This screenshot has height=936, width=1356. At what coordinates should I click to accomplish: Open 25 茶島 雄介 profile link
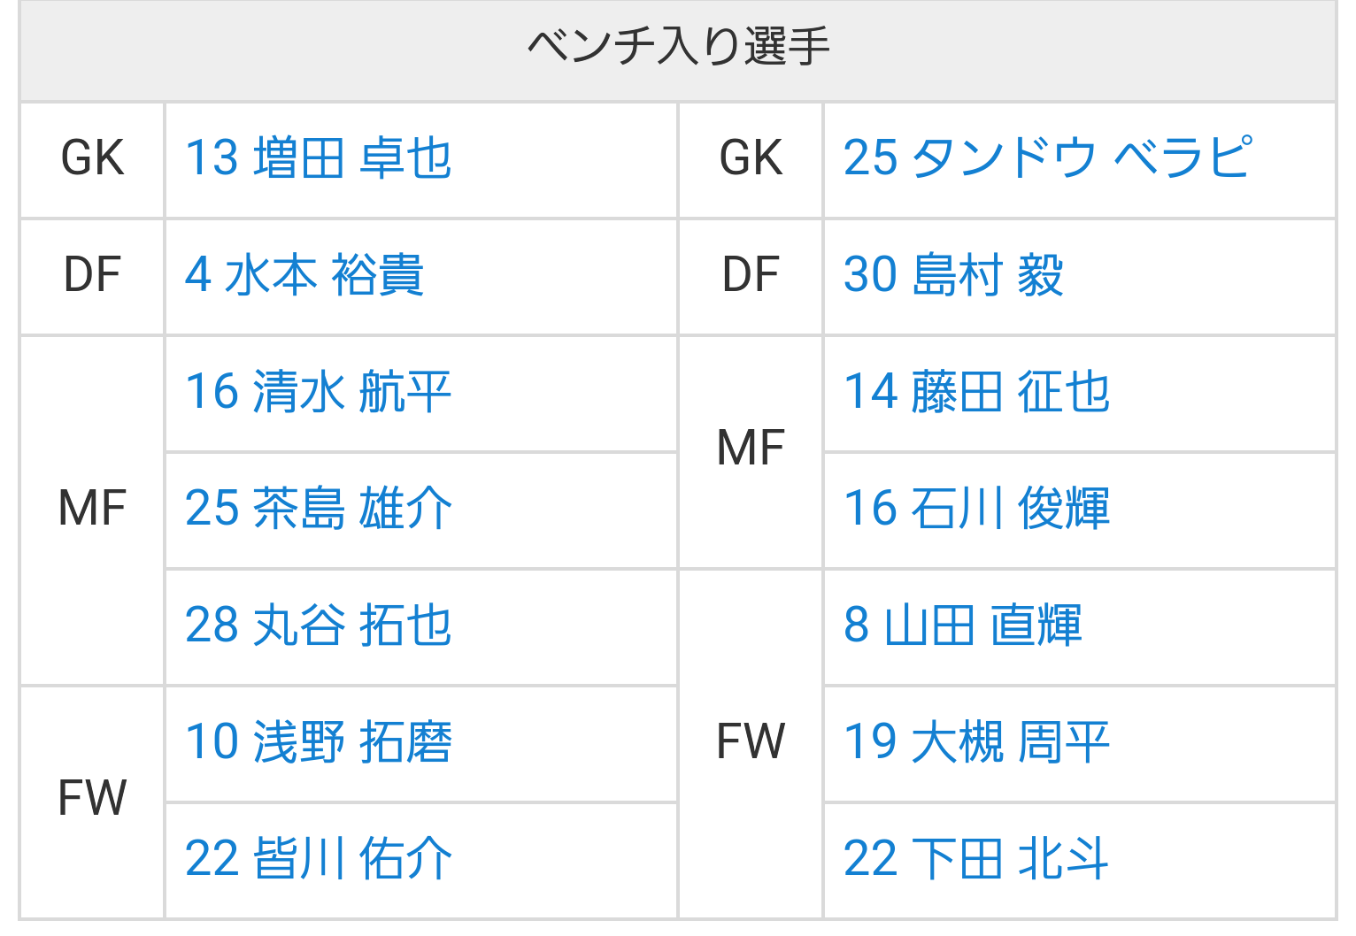pos(319,509)
